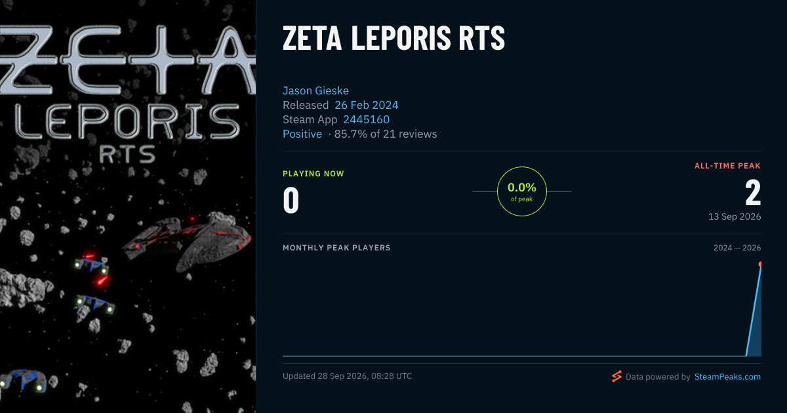
Task: Click the ZETA LEPORIS RTS title heading
Action: coord(393,39)
